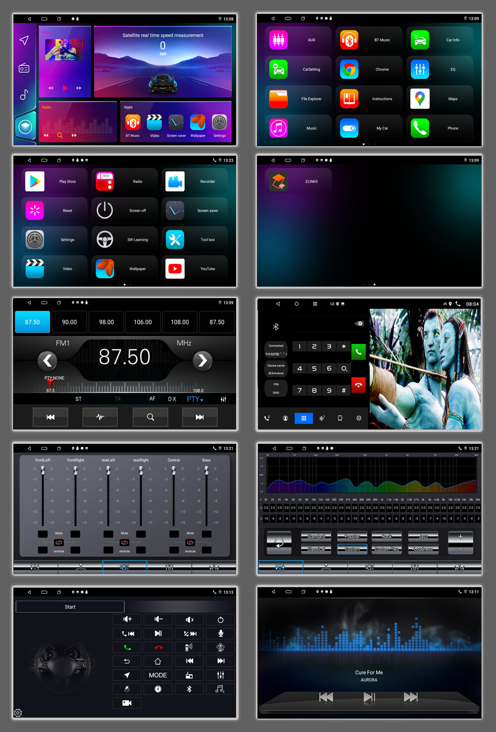496x732 pixels.
Task: Play/pause the Cure For Me track
Action: (369, 697)
